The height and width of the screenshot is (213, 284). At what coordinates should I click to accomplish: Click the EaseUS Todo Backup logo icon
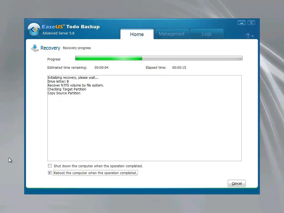[x=34, y=29]
